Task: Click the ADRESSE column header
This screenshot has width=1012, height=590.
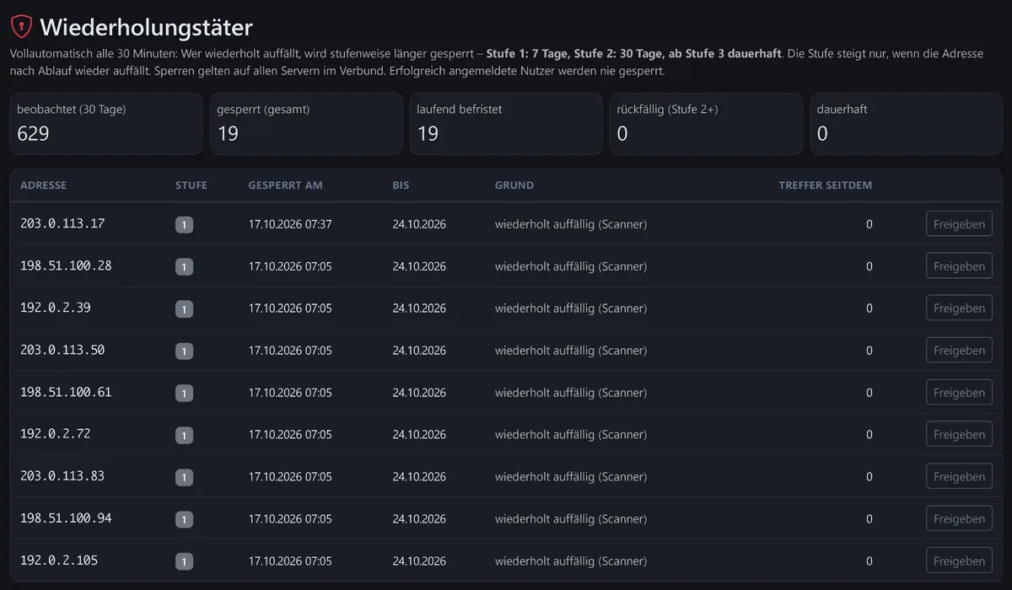Action: click(43, 185)
